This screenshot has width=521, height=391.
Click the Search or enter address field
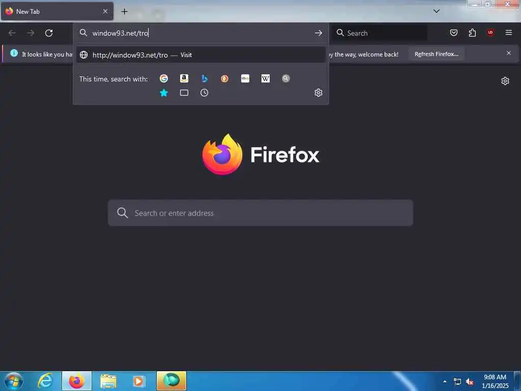260,213
